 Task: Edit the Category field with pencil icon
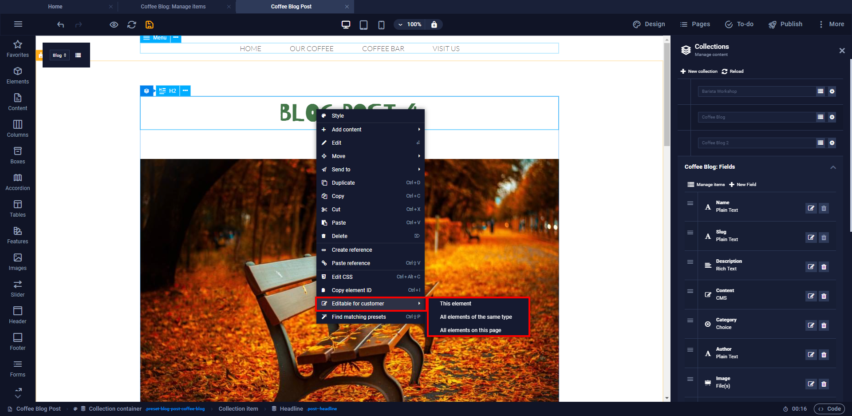click(811, 325)
